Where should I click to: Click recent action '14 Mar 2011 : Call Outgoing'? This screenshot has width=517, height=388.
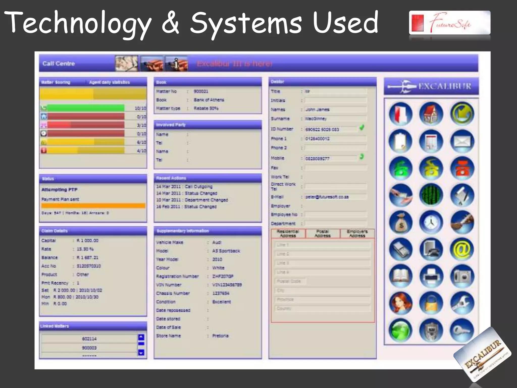point(184,187)
